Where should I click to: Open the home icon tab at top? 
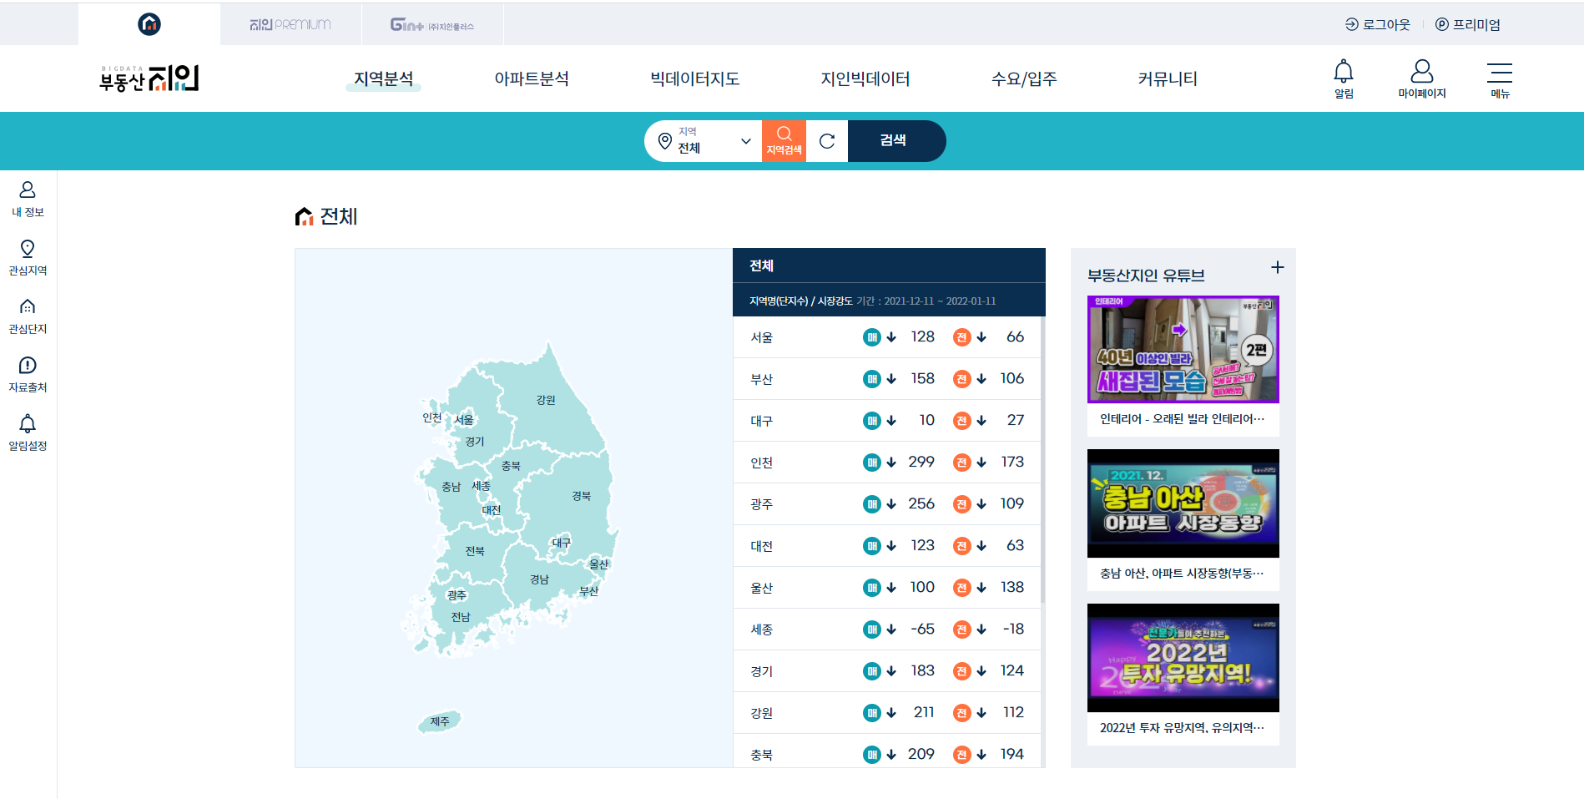tap(149, 24)
